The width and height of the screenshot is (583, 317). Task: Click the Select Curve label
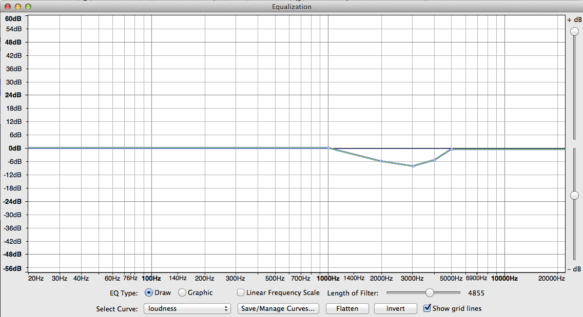coord(117,309)
